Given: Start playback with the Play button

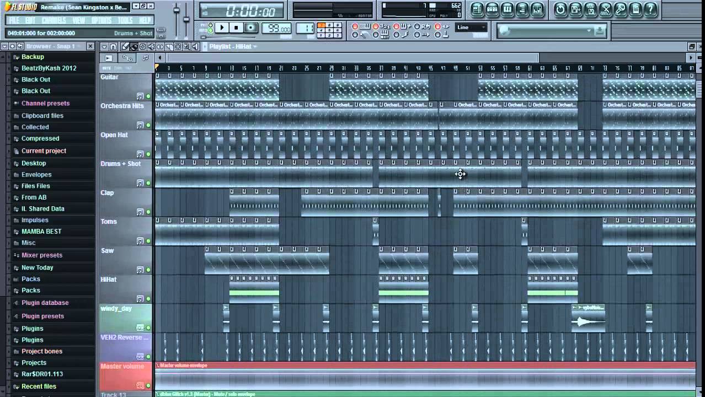Looking at the screenshot, I should click(x=222, y=28).
